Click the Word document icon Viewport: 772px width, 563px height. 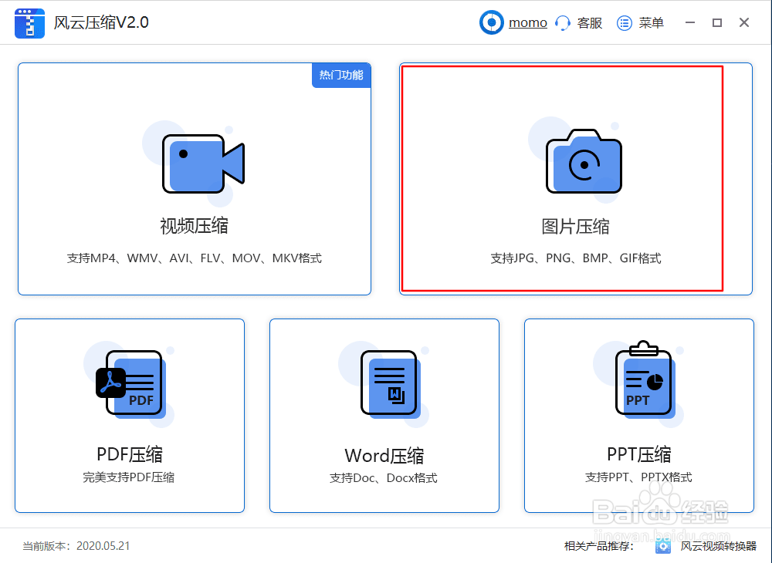coord(389,383)
